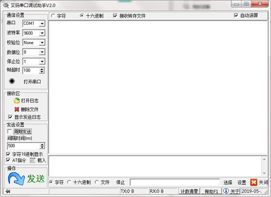Enable 周期发送 periodic send checkbox
Screen dimensions: 271x197
(9, 131)
